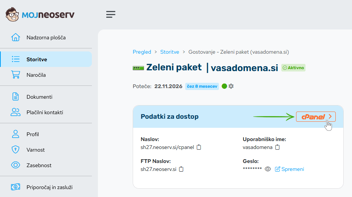Click the person icon beside Profil
This screenshot has height=197, width=352.
pyautogui.click(x=16, y=134)
